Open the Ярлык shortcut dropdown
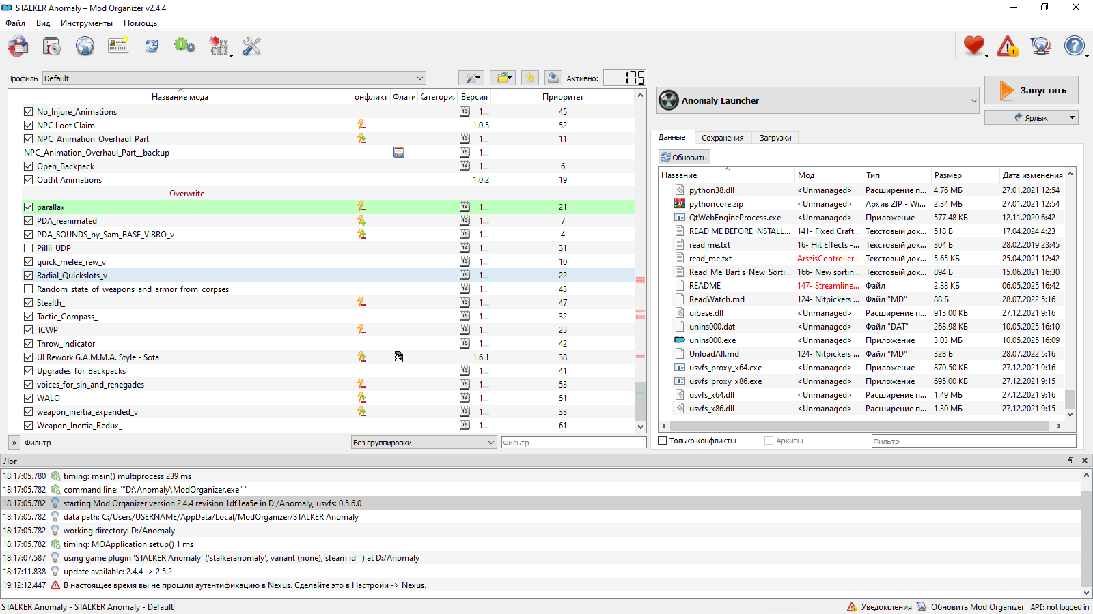The height and width of the screenshot is (614, 1093). [1072, 117]
